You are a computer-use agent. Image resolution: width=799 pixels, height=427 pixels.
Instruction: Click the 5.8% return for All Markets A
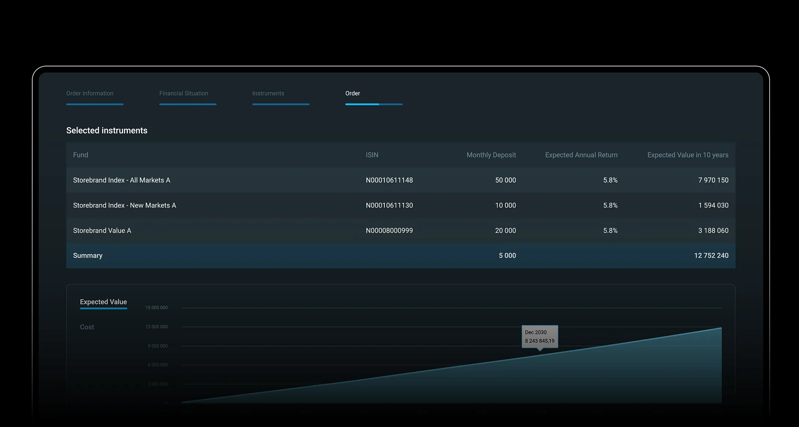pyautogui.click(x=610, y=180)
